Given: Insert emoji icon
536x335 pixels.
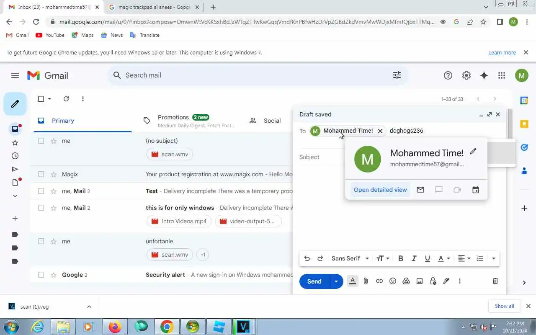Looking at the screenshot, I should [393, 281].
